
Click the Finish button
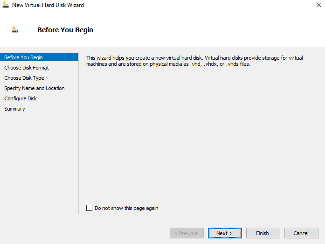coord(263,233)
